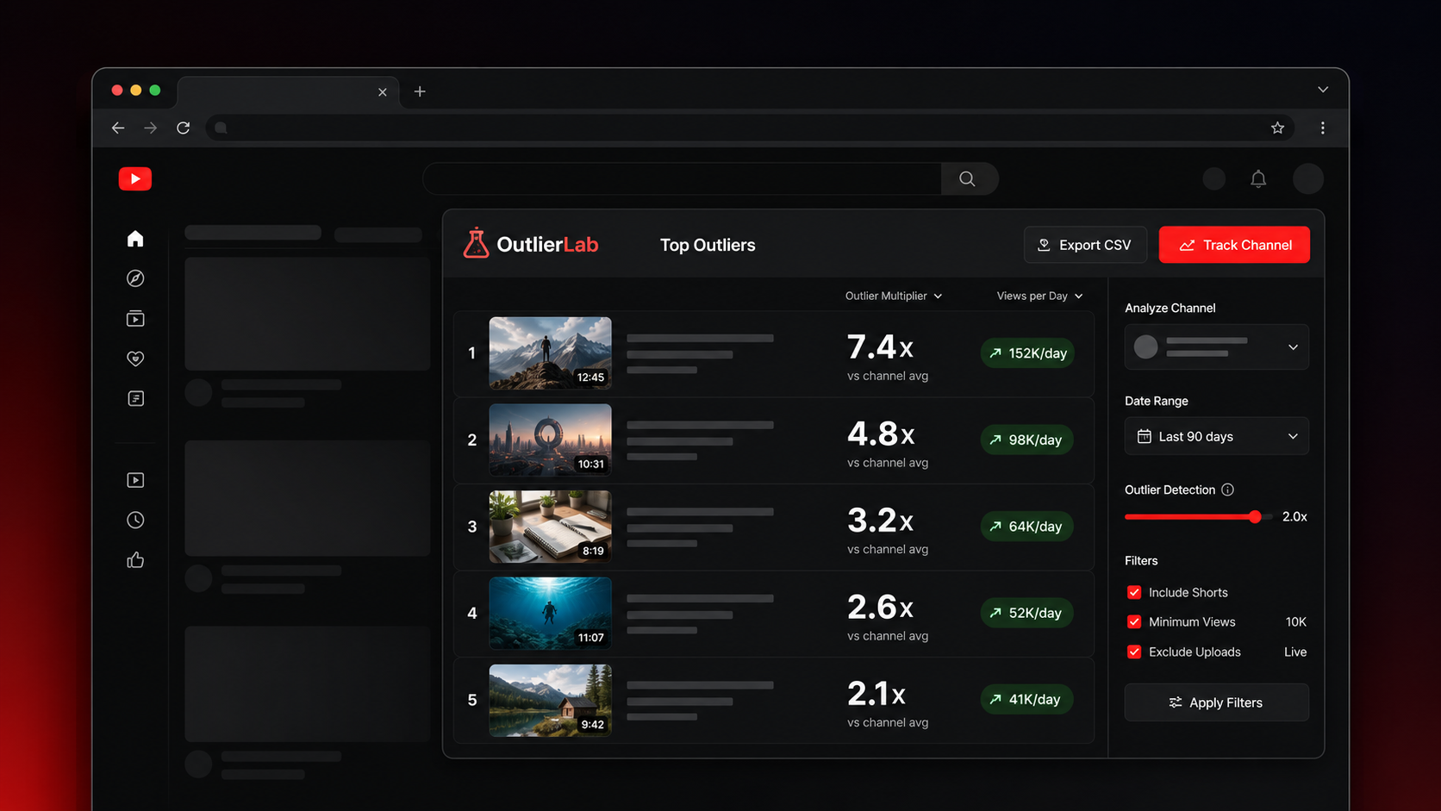Open the Subscriptions sidebar icon

click(135, 318)
